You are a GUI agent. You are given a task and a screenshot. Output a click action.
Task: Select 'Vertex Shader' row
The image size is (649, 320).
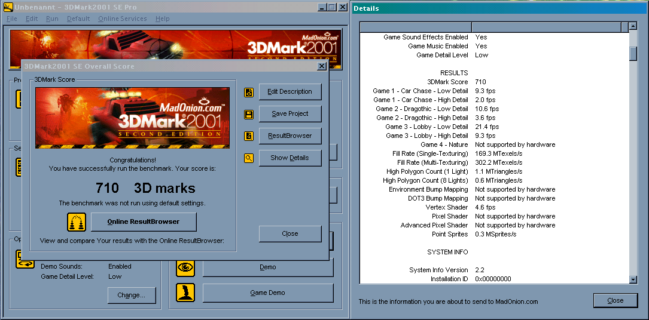coord(494,207)
